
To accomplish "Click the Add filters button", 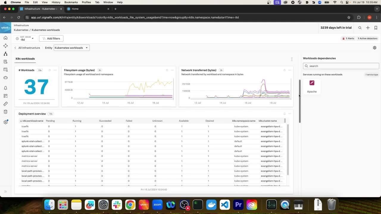I will coord(51,38).
